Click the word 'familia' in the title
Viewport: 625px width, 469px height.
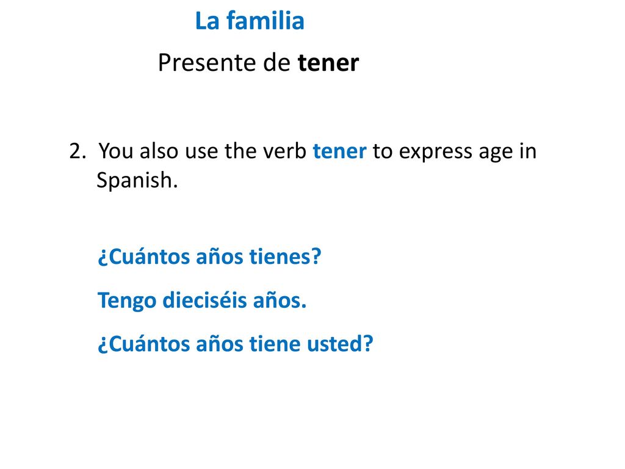(266, 21)
